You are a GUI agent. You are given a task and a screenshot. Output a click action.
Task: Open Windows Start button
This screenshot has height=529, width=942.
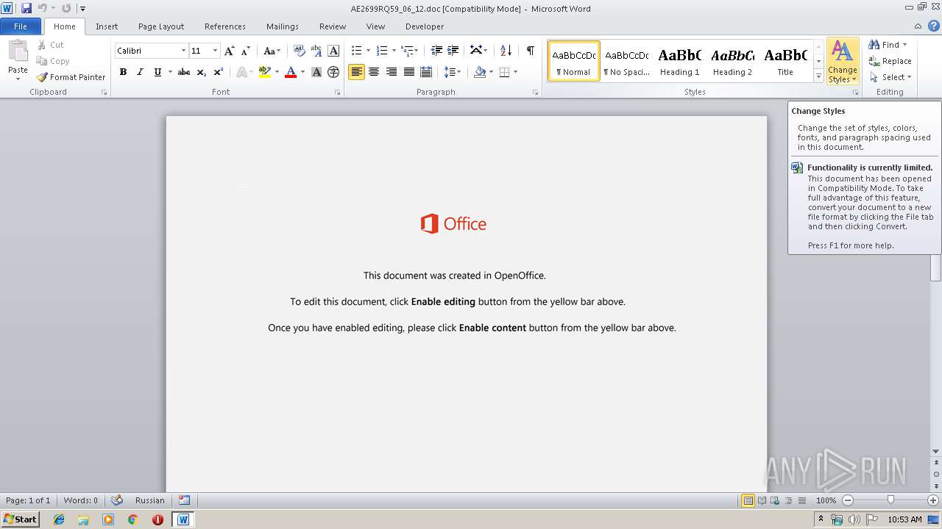click(x=20, y=519)
